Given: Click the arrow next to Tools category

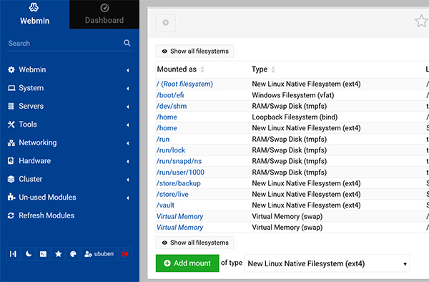Looking at the screenshot, I should click(128, 125).
